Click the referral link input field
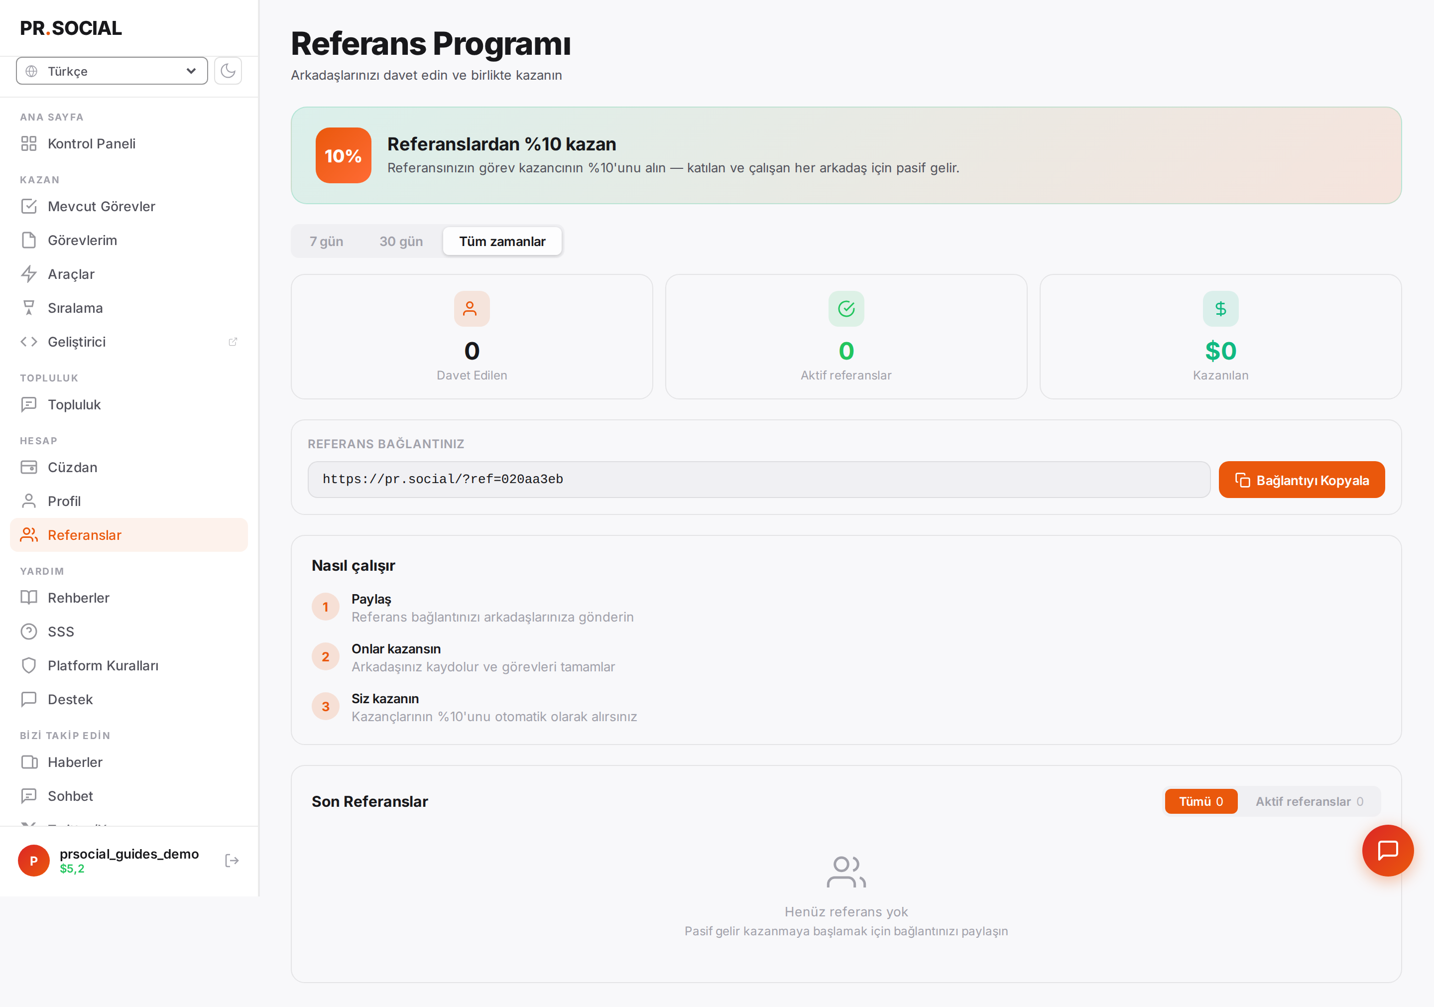This screenshot has height=1007, width=1434. tap(758, 480)
